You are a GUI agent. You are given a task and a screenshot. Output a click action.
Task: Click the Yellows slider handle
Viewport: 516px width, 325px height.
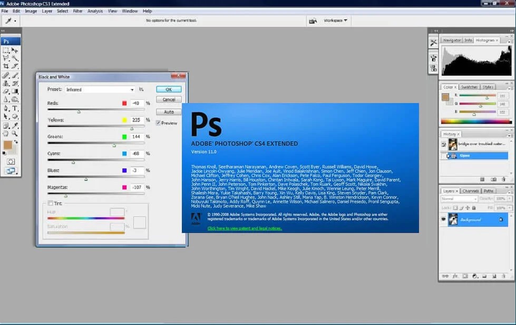[x=132, y=128]
